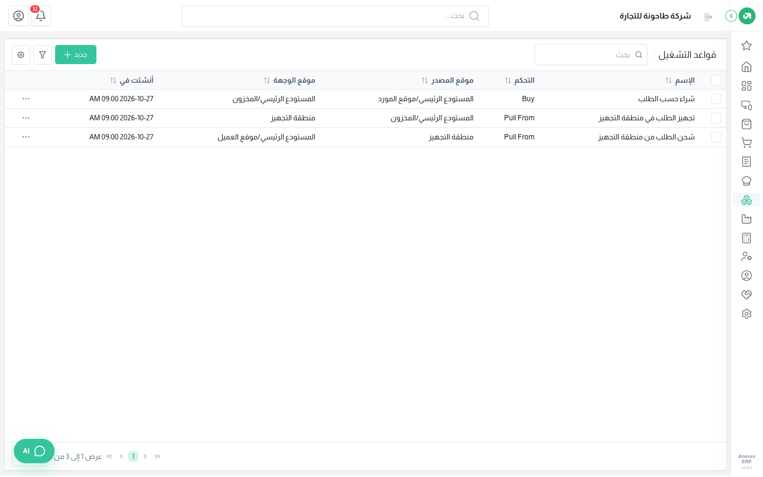
Task: Open the calculator icon in the sidebar
Action: coord(747,238)
